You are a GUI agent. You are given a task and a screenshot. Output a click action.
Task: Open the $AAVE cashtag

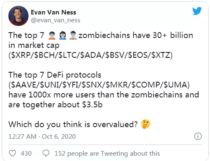[x=24, y=85]
